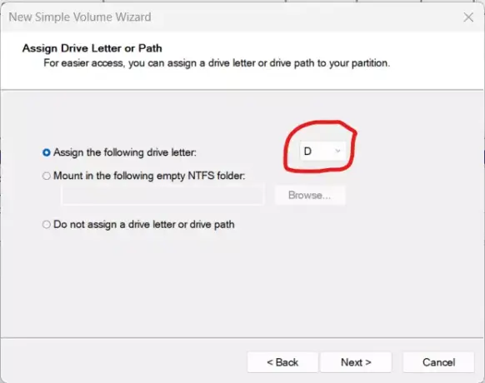Image resolution: width=485 pixels, height=383 pixels.
Task: Choose the Mount in empty NTFS folder radio
Action: (x=47, y=176)
